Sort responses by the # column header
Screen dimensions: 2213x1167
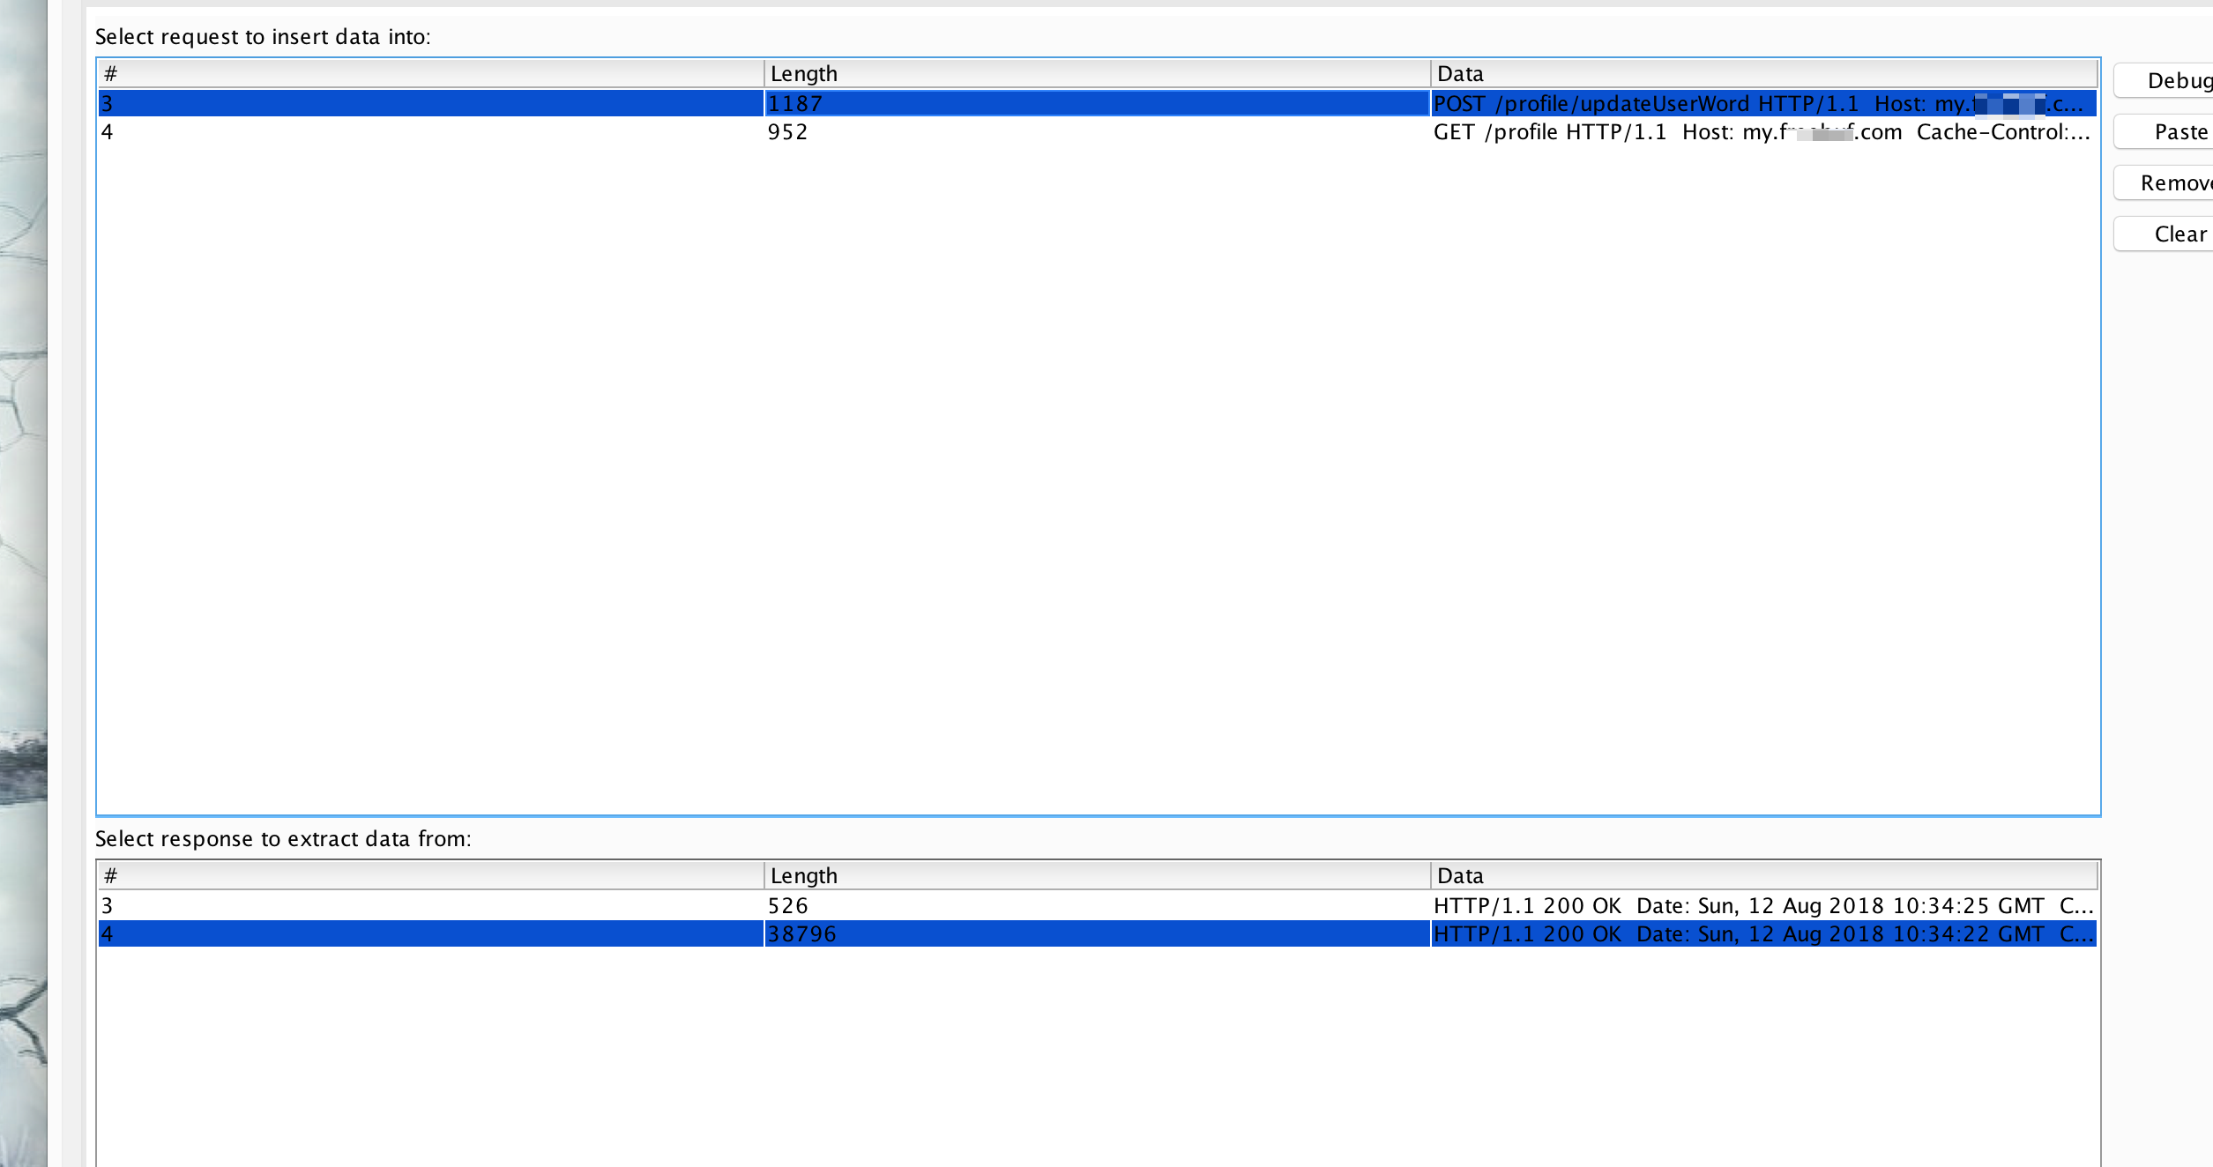(x=430, y=876)
